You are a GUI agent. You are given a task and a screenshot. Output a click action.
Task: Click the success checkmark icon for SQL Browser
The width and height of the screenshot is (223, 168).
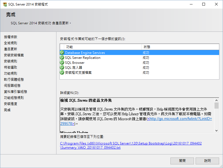tap(62, 62)
